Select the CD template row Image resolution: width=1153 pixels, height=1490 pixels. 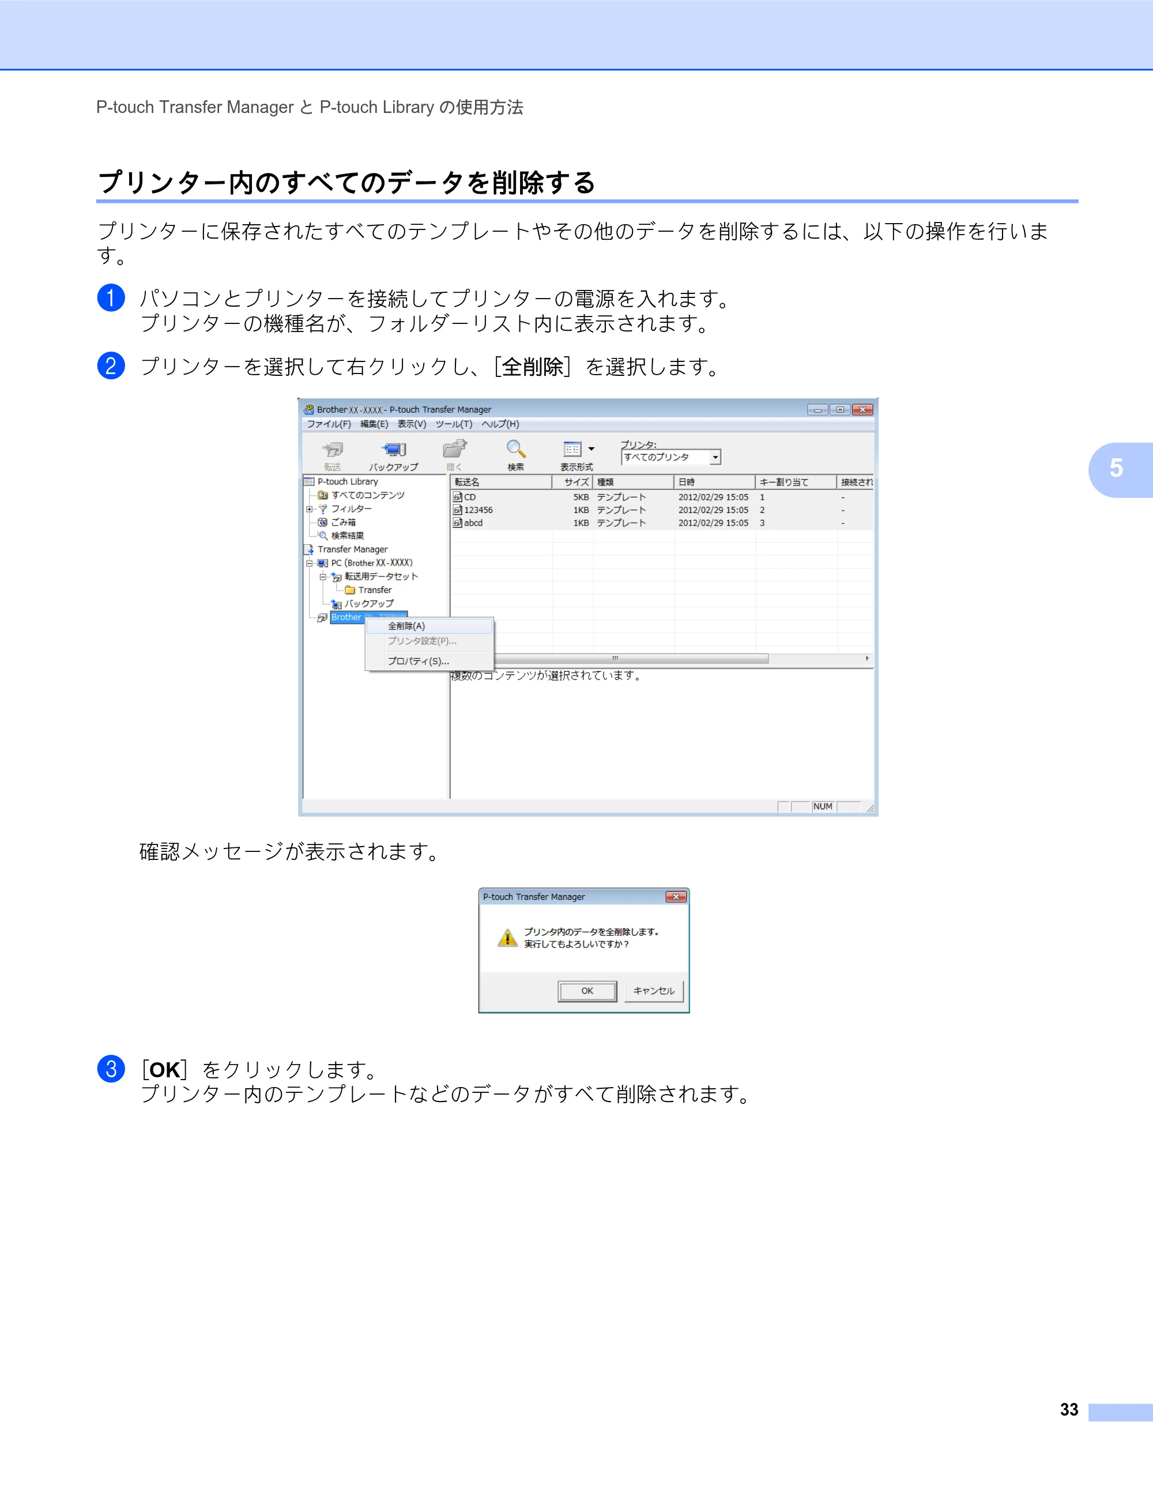pyautogui.click(x=662, y=497)
